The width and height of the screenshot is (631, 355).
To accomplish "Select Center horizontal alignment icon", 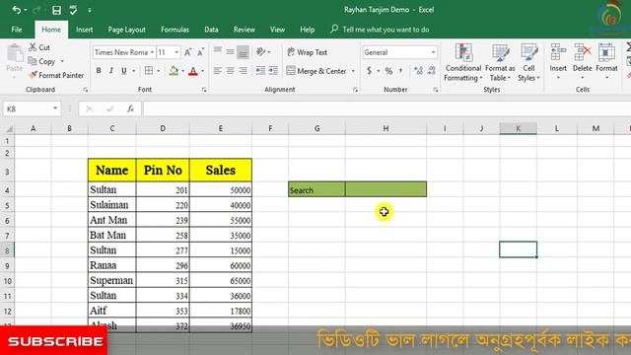I will pos(230,71).
